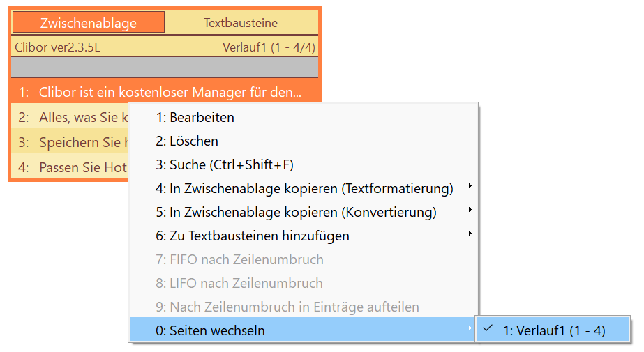Switch to the Textbausteine tab
The image size is (644, 352).
click(241, 22)
